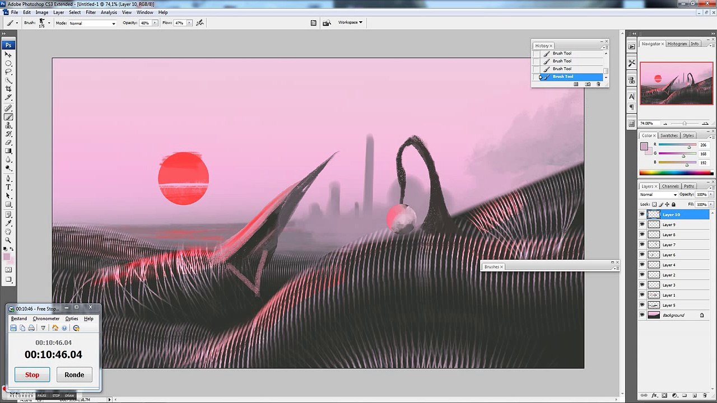Click the Ronde button in stopwatch

(75, 374)
